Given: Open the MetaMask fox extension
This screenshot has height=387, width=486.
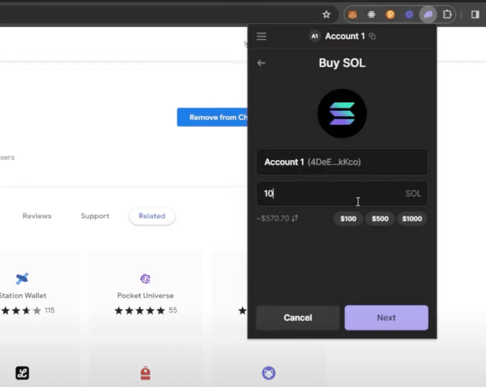Looking at the screenshot, I should (x=353, y=14).
